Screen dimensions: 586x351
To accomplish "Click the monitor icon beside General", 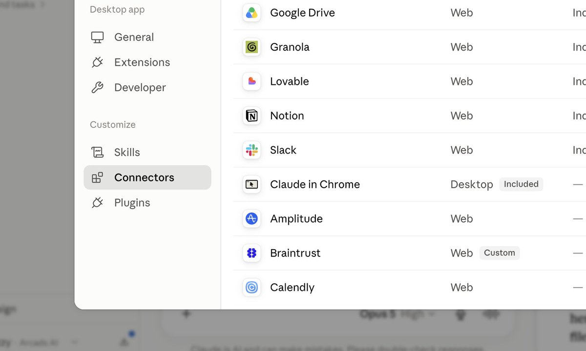I will point(98,38).
